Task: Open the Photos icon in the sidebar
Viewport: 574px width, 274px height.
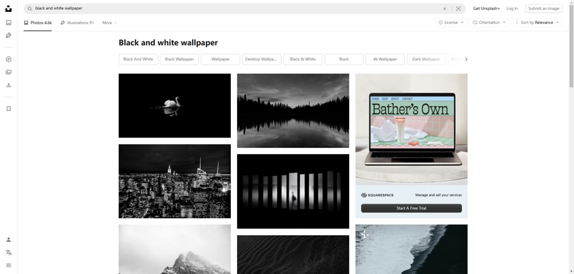Action: (9, 23)
